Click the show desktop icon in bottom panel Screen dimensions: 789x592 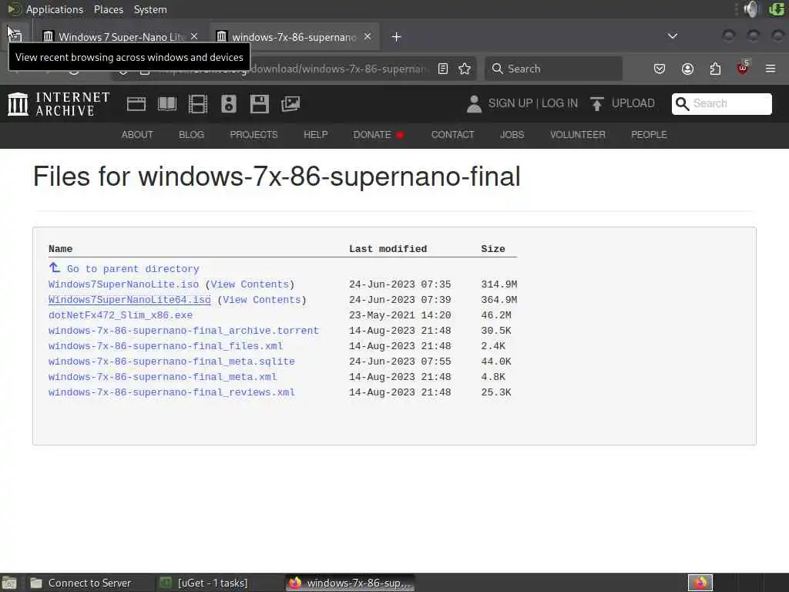(9, 583)
